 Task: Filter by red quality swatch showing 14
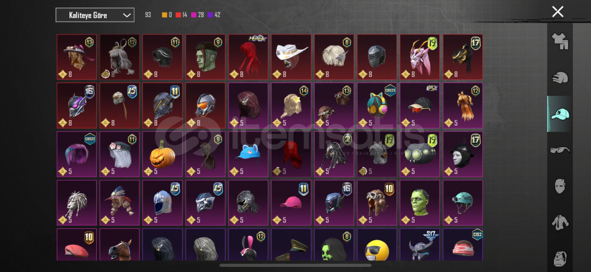click(181, 15)
